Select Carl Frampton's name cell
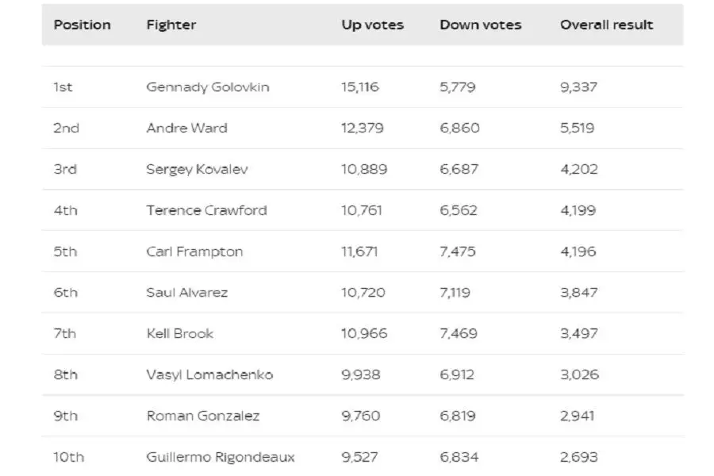Image resolution: width=714 pixels, height=476 pixels. (194, 252)
